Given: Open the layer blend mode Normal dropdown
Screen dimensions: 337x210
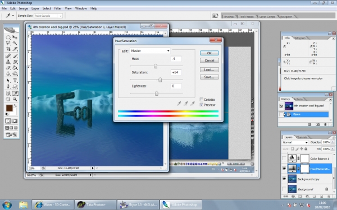Looking at the screenshot, I should click(295, 142).
